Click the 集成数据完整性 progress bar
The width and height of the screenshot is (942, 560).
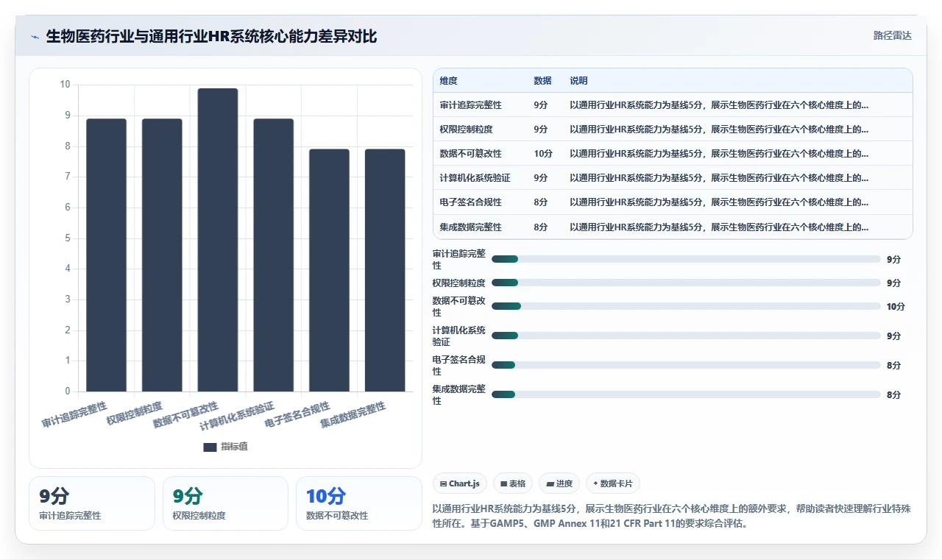click(x=686, y=394)
